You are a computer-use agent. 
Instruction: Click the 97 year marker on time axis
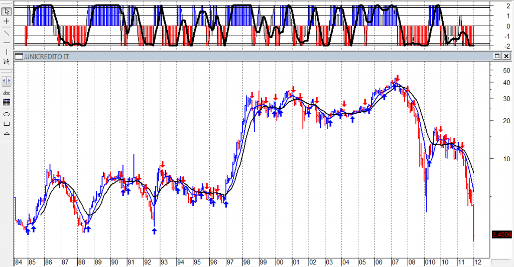point(230,262)
